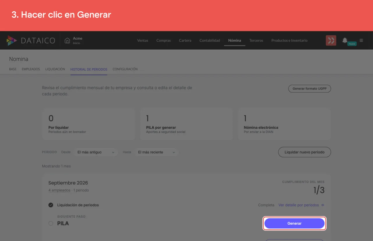373x241 pixels.
Task: Click Liquidar nuevo periodo button
Action: point(305,152)
